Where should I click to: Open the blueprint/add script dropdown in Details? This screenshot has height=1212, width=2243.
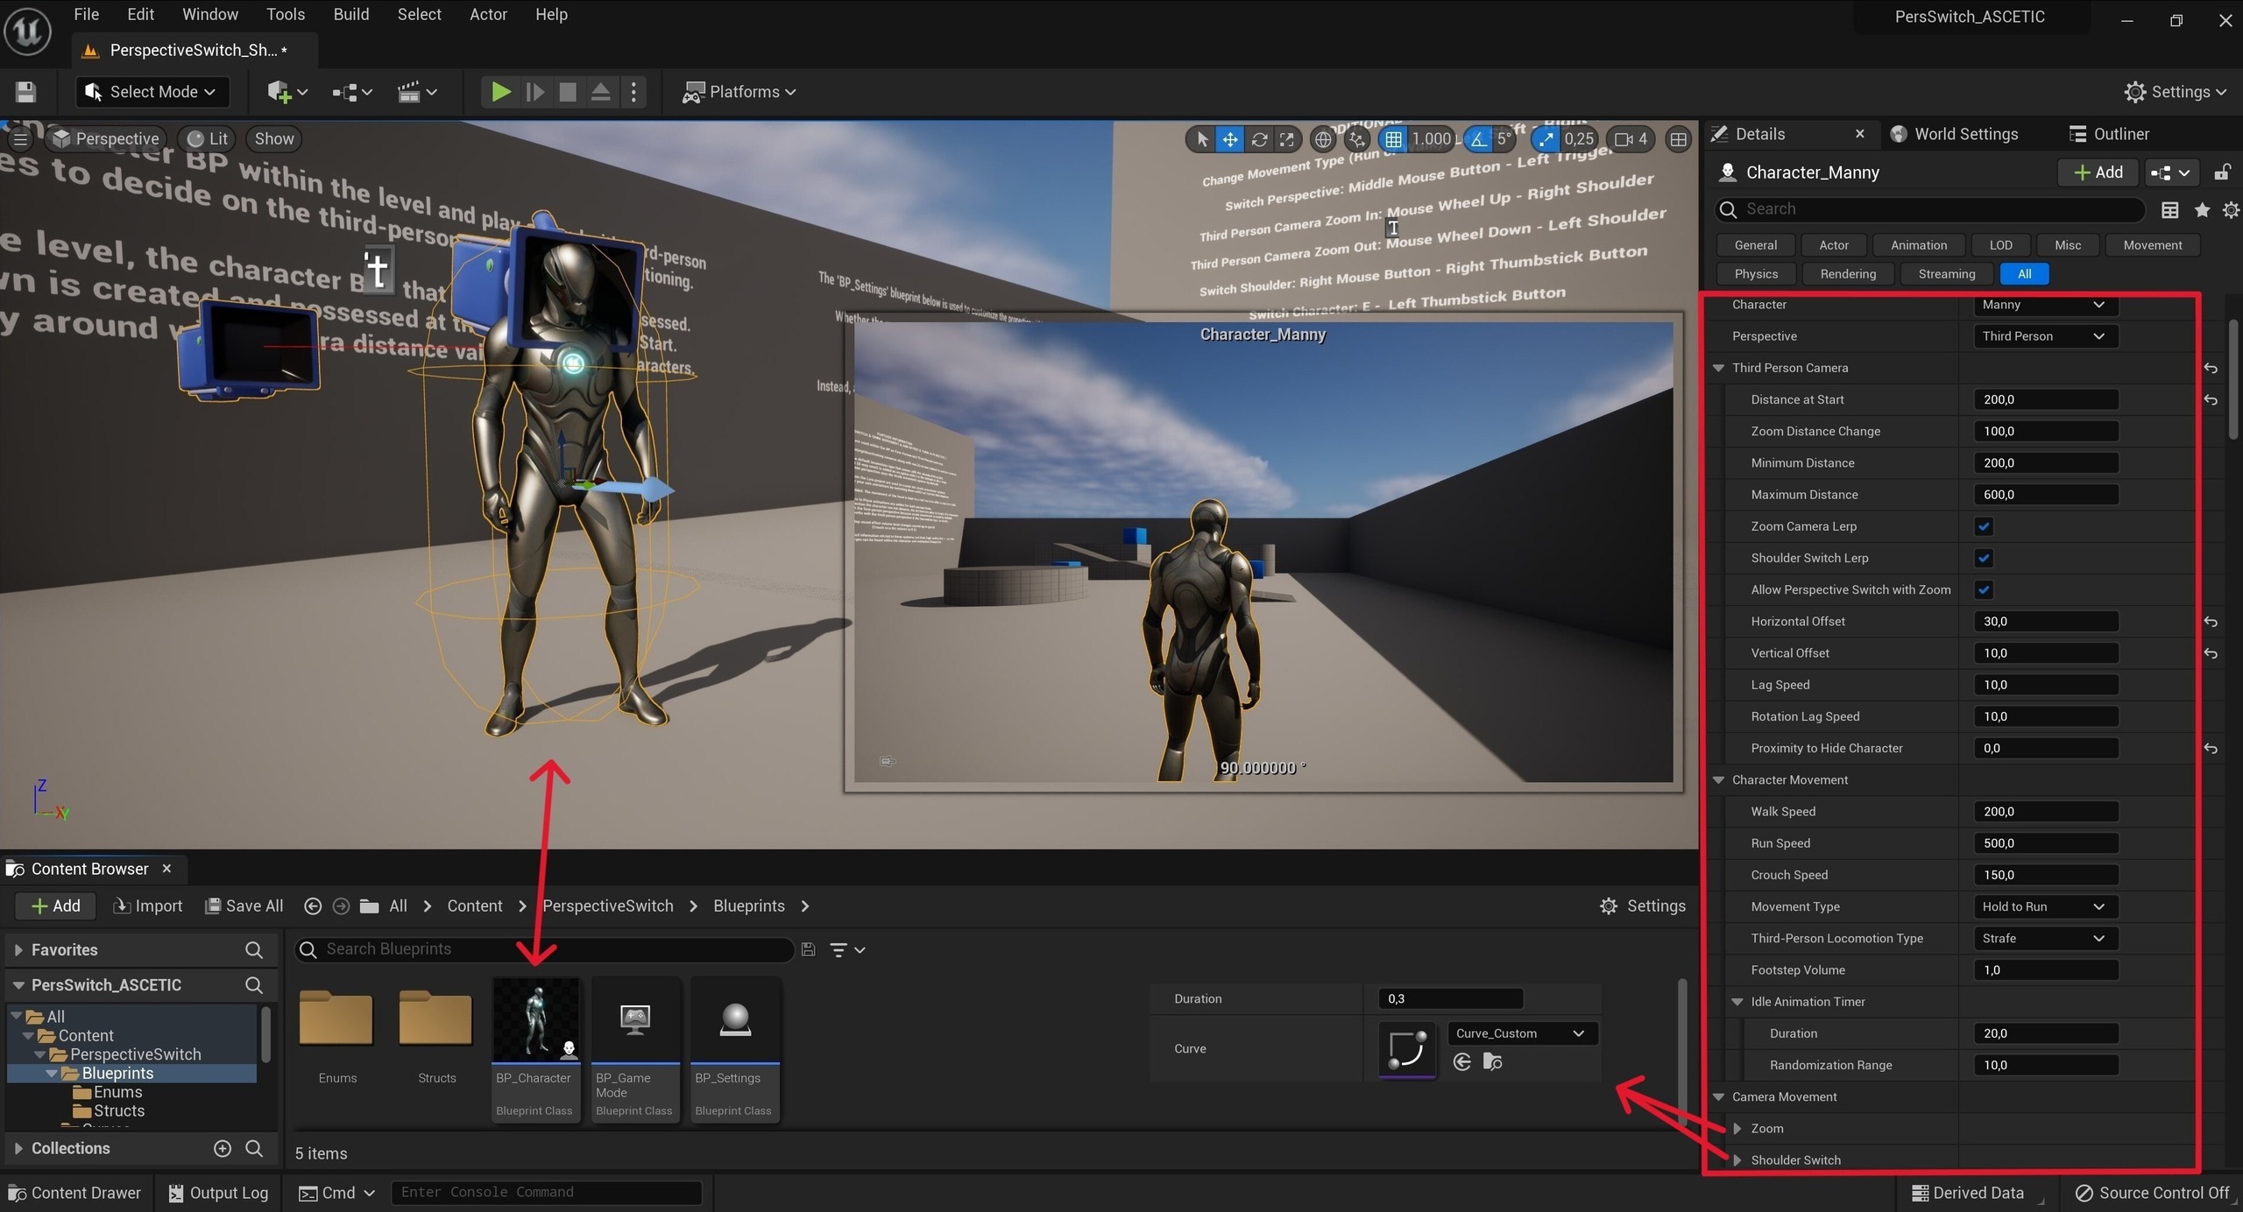click(2172, 173)
